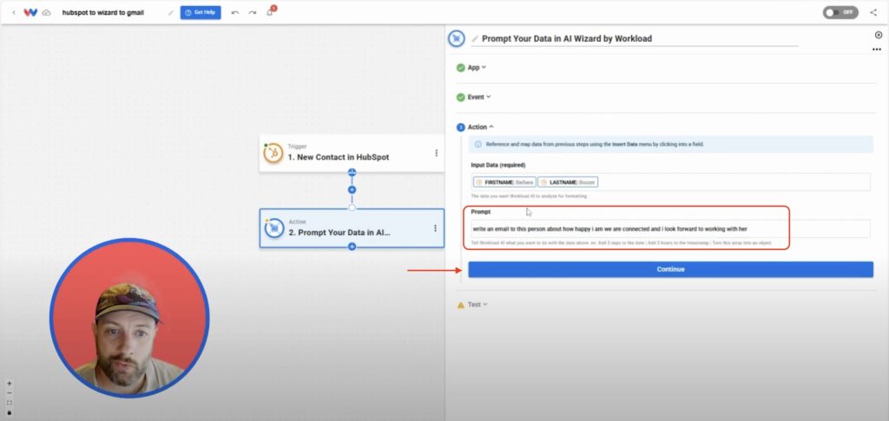Viewport: 889px width, 421px height.
Task: Click the branch button under the trigger node
Action: click(352, 173)
